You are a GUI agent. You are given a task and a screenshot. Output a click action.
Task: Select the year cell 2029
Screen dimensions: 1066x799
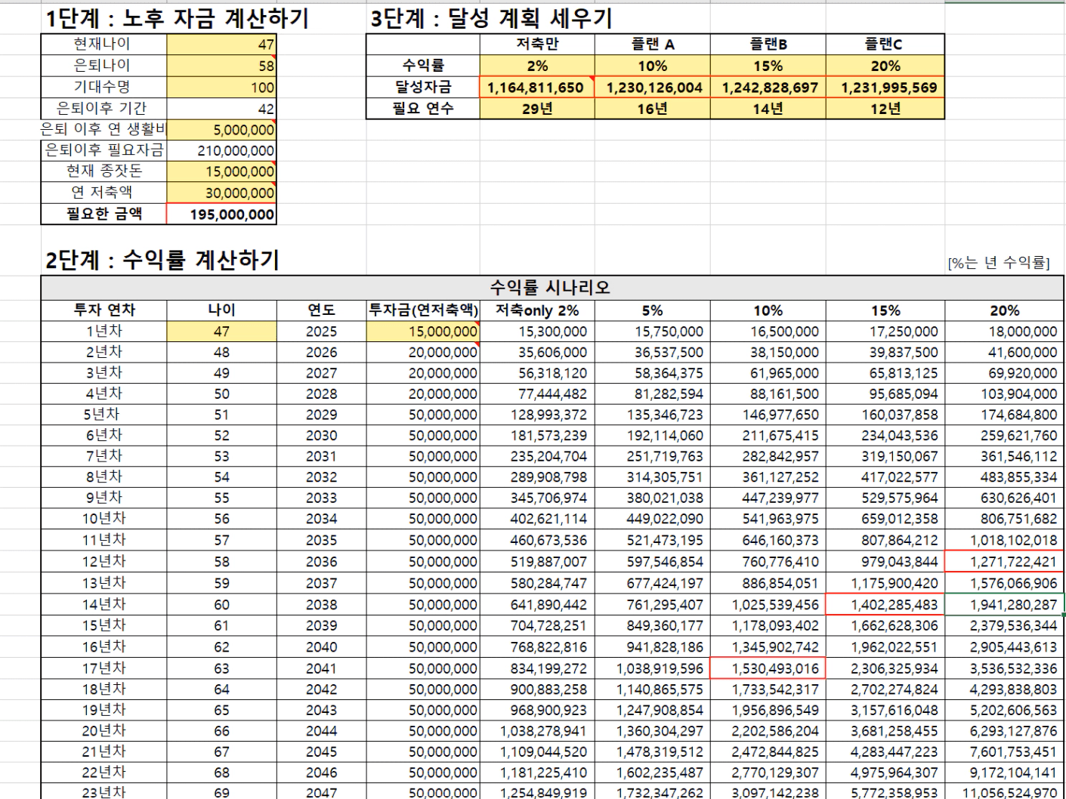click(322, 415)
